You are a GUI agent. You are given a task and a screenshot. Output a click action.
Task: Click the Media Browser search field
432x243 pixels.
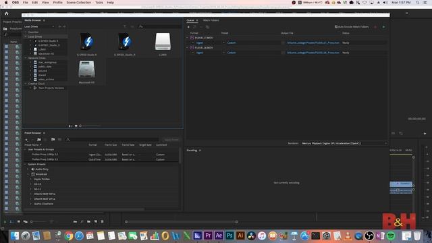pyautogui.click(x=160, y=26)
